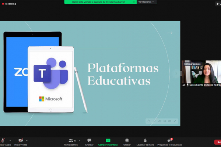Open the Participantes panel
The width and height of the screenshot is (221, 147).
coord(71,142)
